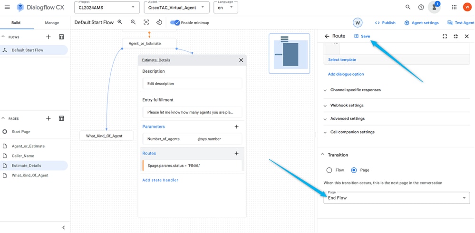Switch to the Build tab
The height and width of the screenshot is (233, 475).
click(16, 23)
